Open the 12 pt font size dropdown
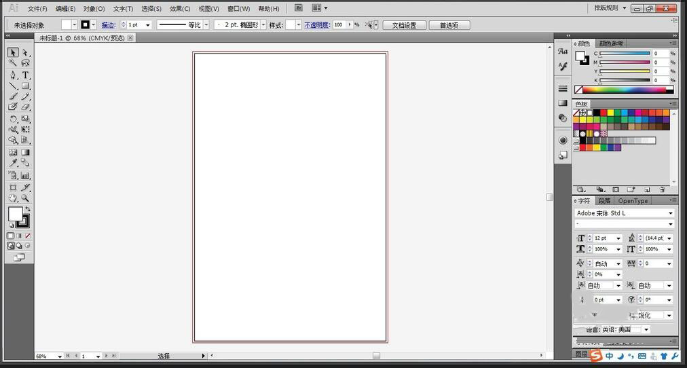This screenshot has height=368, width=687. (x=618, y=238)
